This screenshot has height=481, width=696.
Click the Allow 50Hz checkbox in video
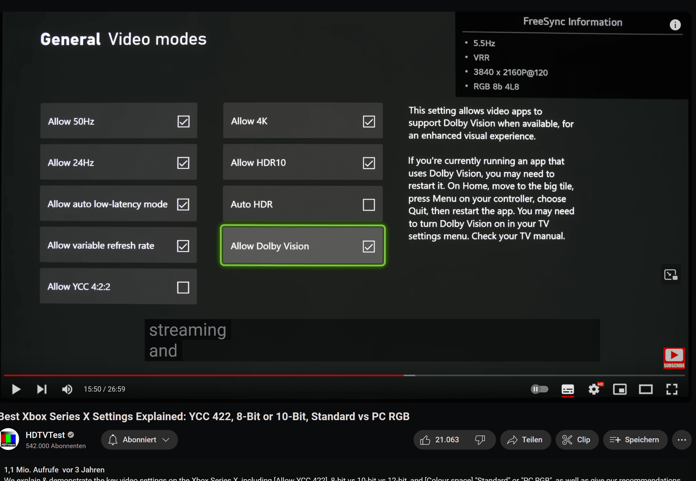click(x=183, y=121)
